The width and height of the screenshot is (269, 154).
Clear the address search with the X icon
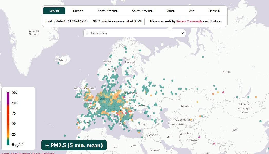pos(183,33)
